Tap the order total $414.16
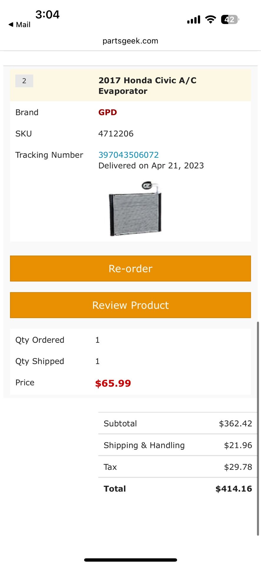261x567 pixels. pyautogui.click(x=234, y=489)
